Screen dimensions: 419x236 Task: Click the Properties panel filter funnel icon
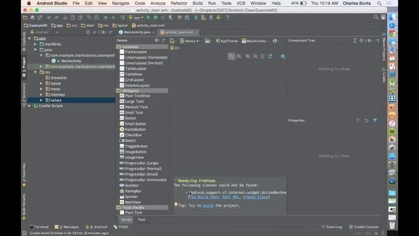(375, 121)
